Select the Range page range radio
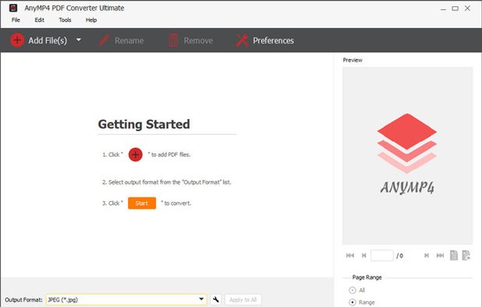Image resolution: width=482 pixels, height=307 pixels. coord(353,302)
